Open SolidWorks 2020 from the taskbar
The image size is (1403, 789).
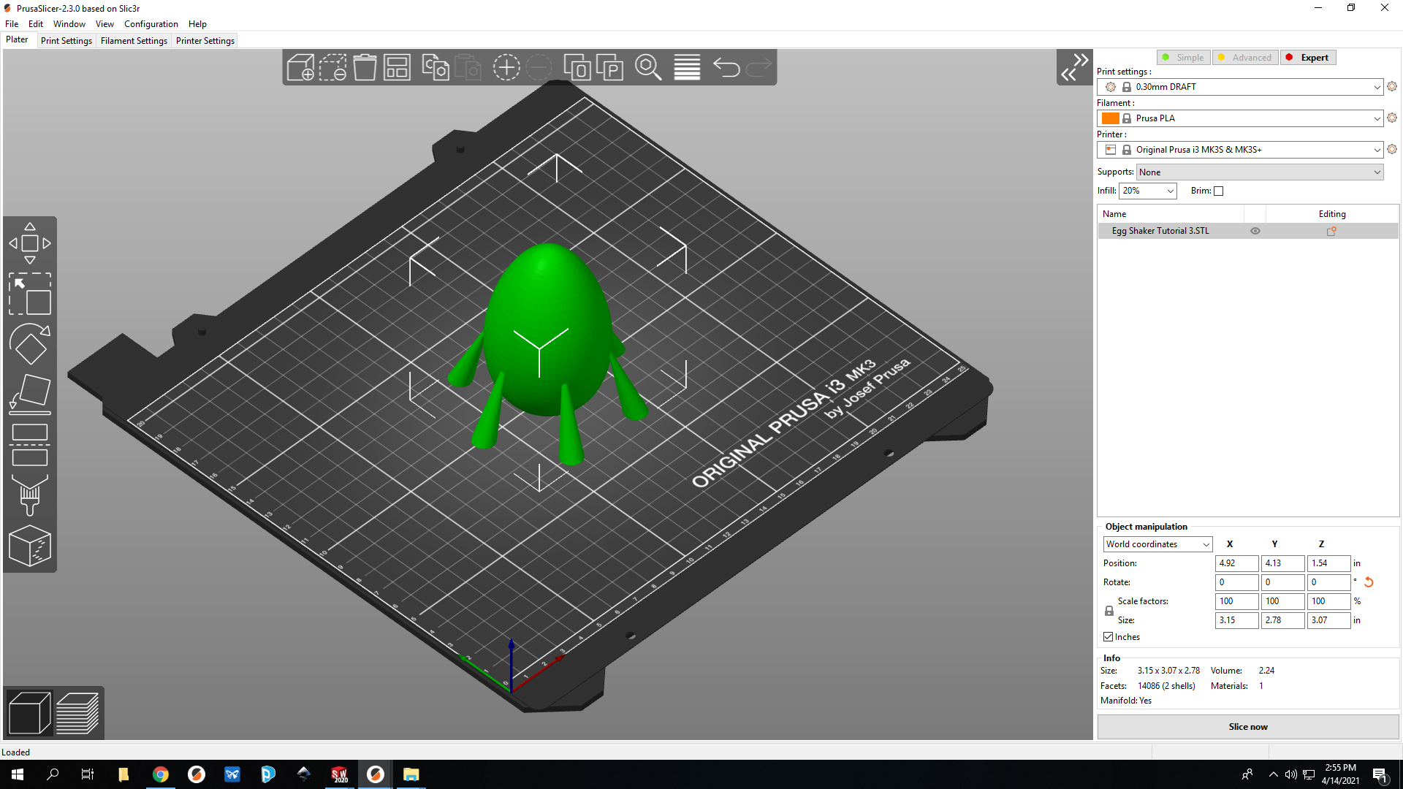(x=340, y=774)
